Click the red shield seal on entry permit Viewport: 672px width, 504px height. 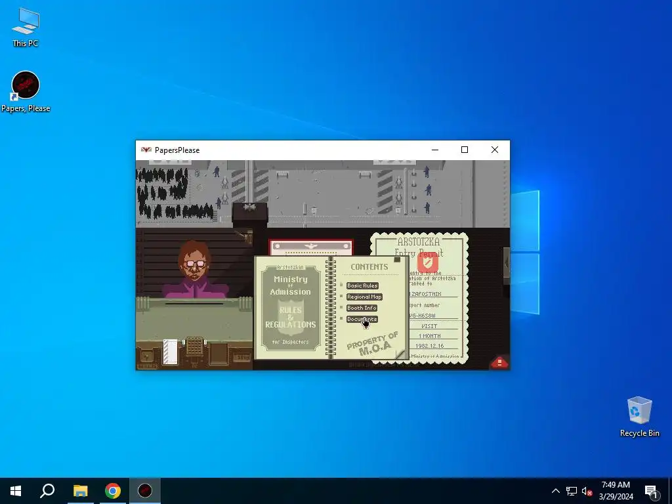click(428, 262)
